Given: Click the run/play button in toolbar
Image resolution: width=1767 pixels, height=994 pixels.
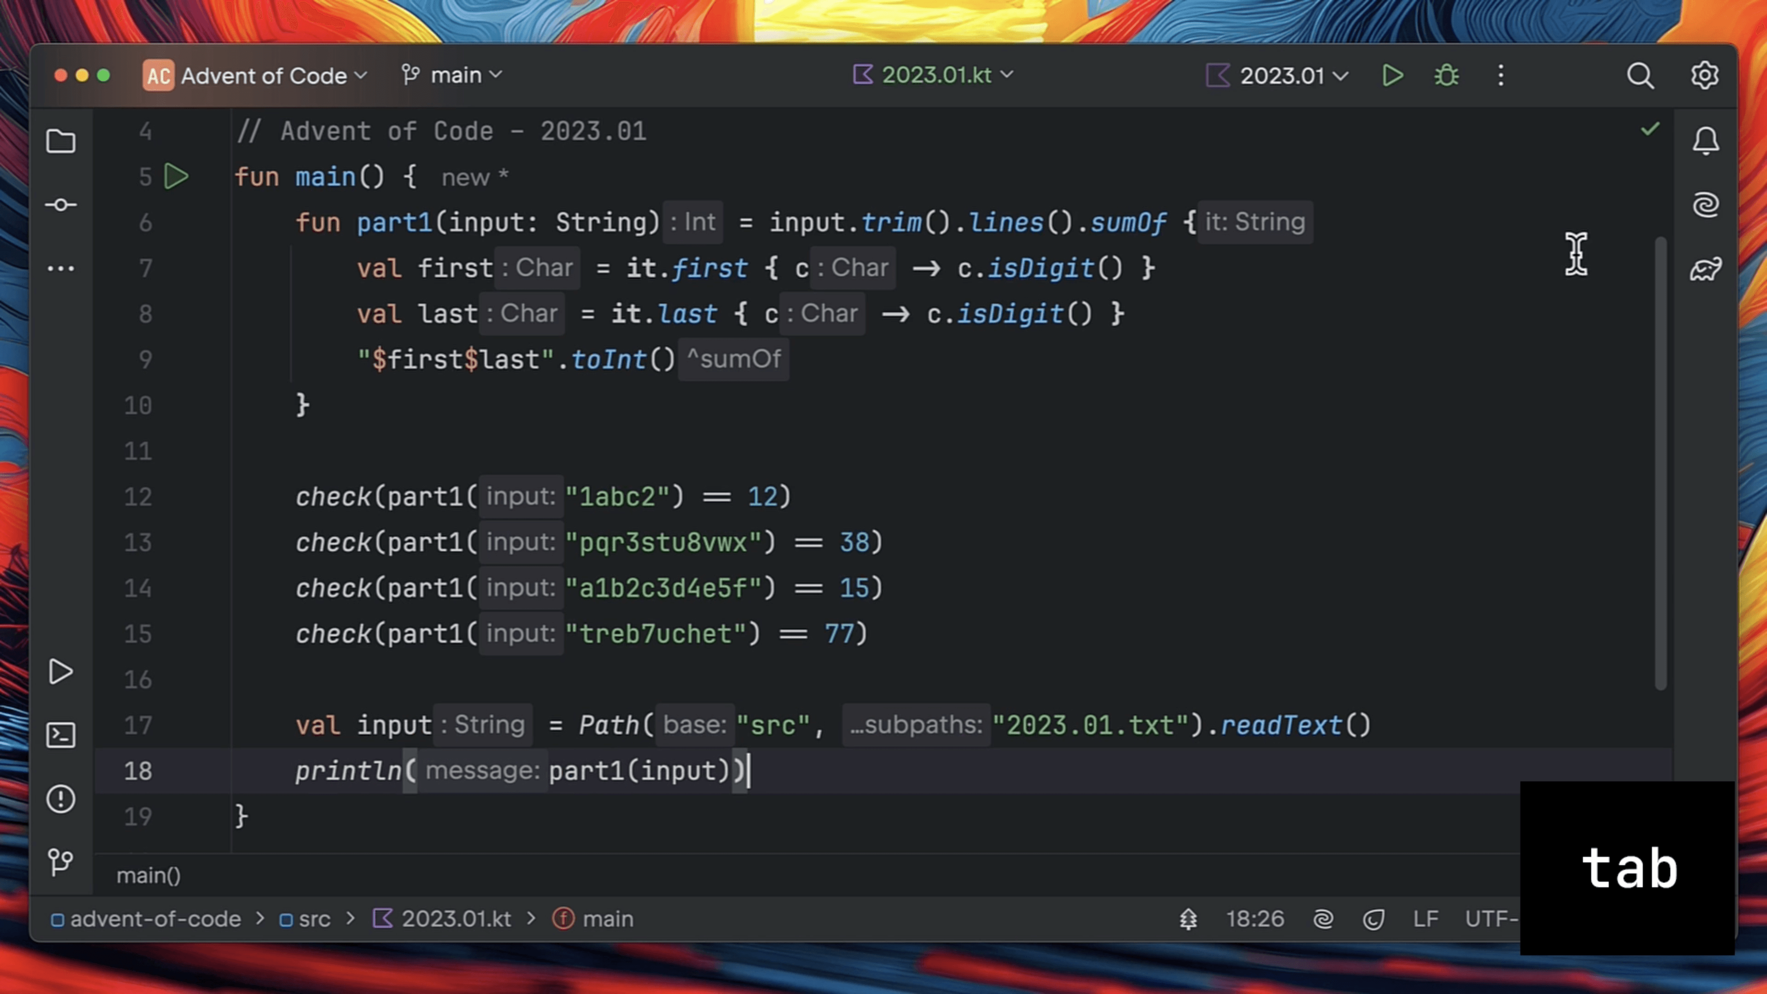Looking at the screenshot, I should click(1393, 75).
